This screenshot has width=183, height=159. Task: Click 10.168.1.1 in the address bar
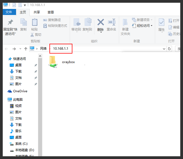pyautogui.click(x=61, y=49)
